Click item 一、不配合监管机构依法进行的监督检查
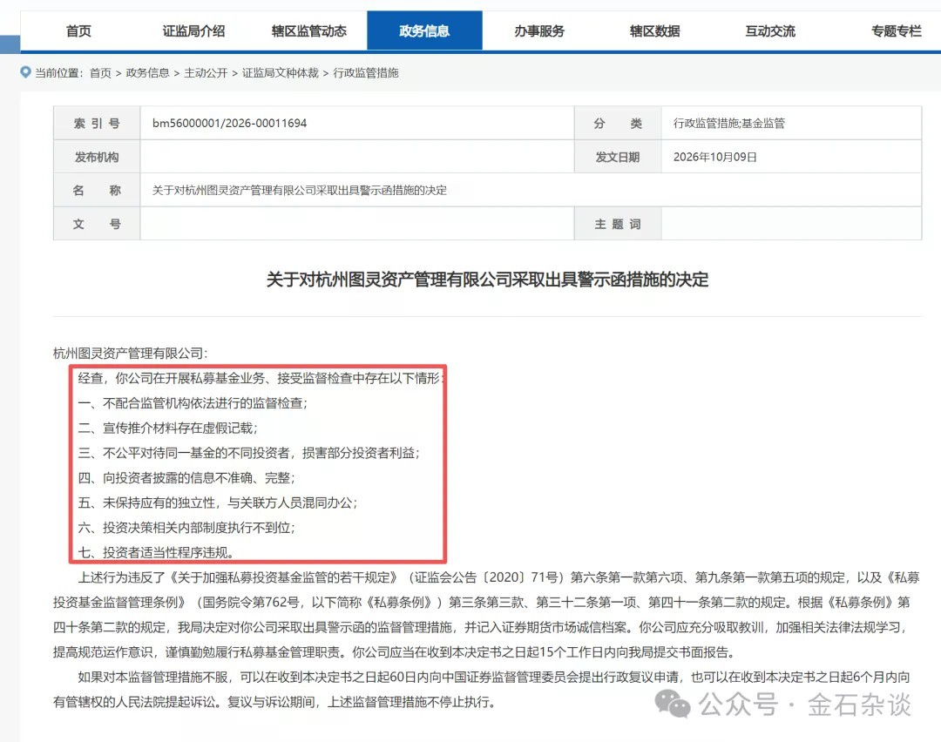Image resolution: width=941 pixels, height=742 pixels. point(193,403)
